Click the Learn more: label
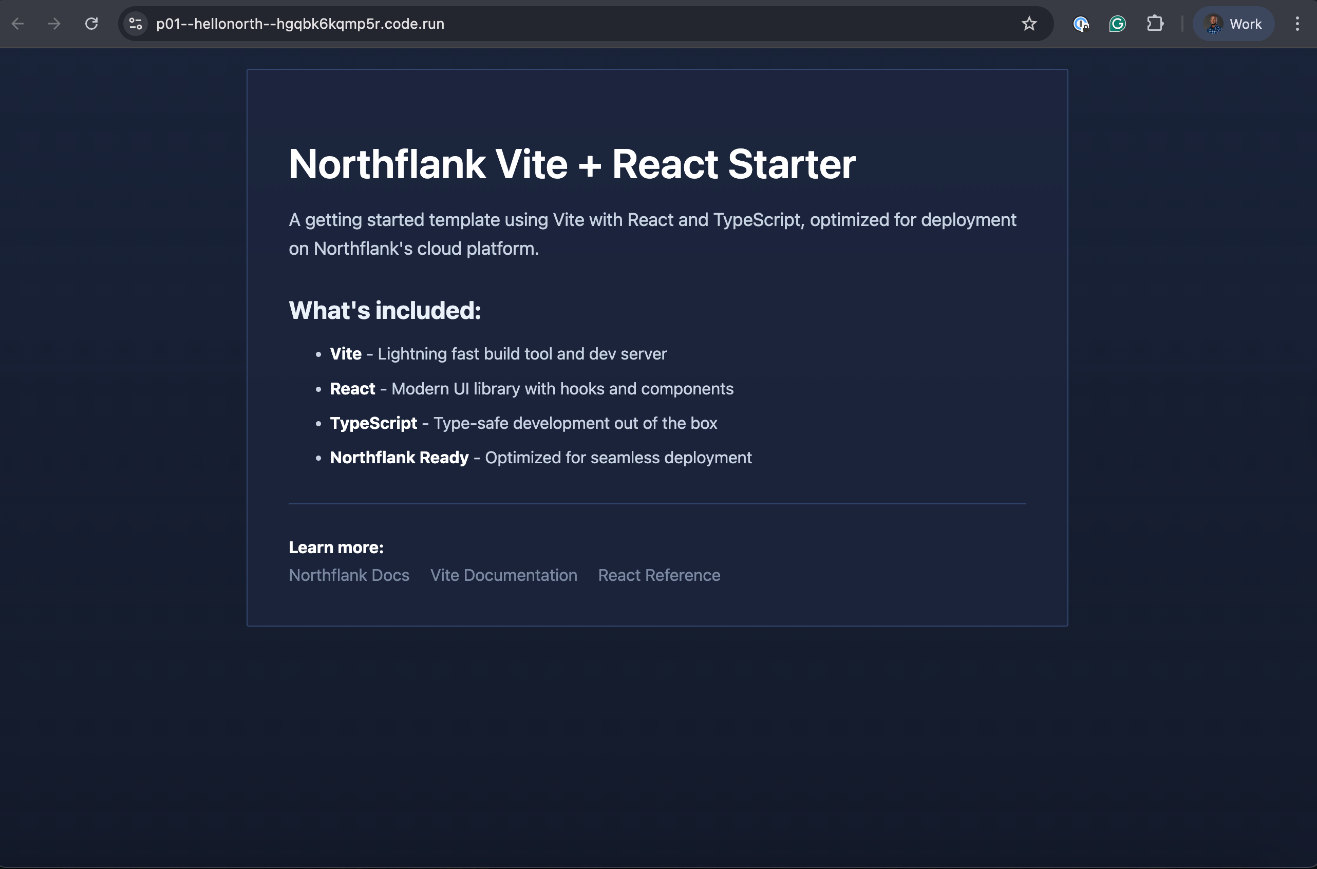This screenshot has width=1317, height=869. pos(336,547)
